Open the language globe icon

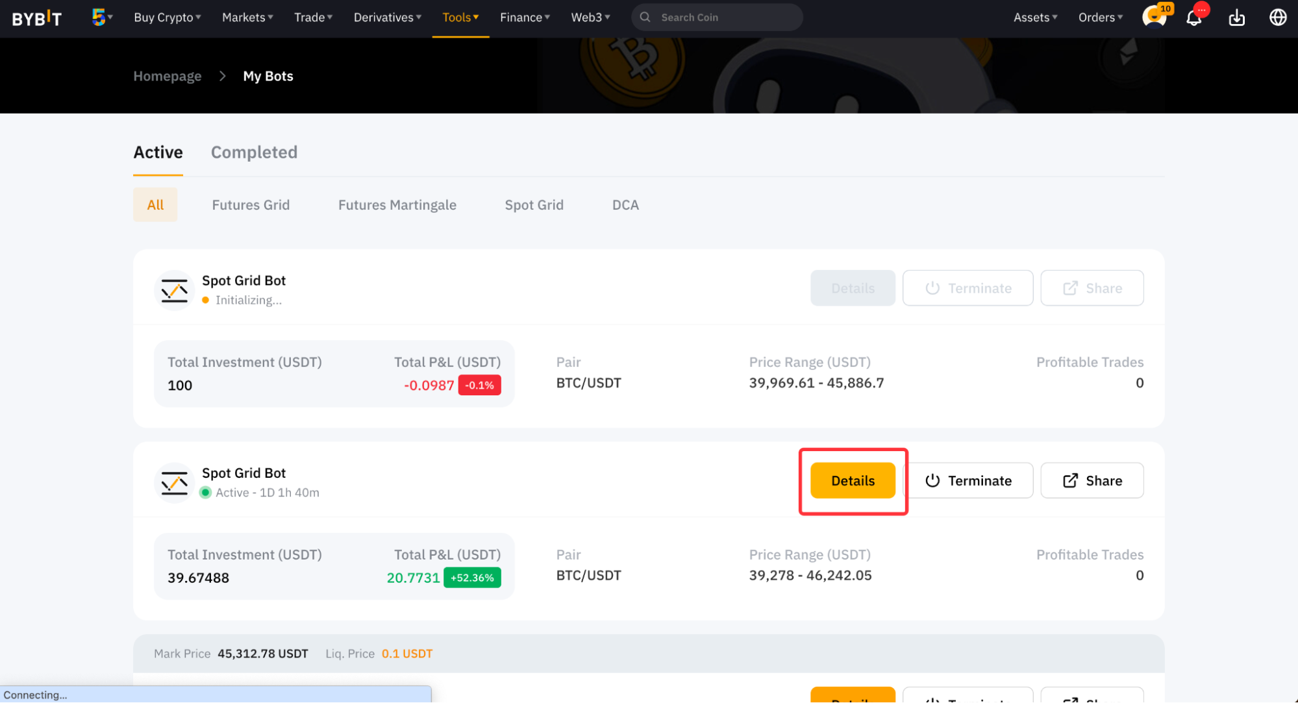point(1277,18)
